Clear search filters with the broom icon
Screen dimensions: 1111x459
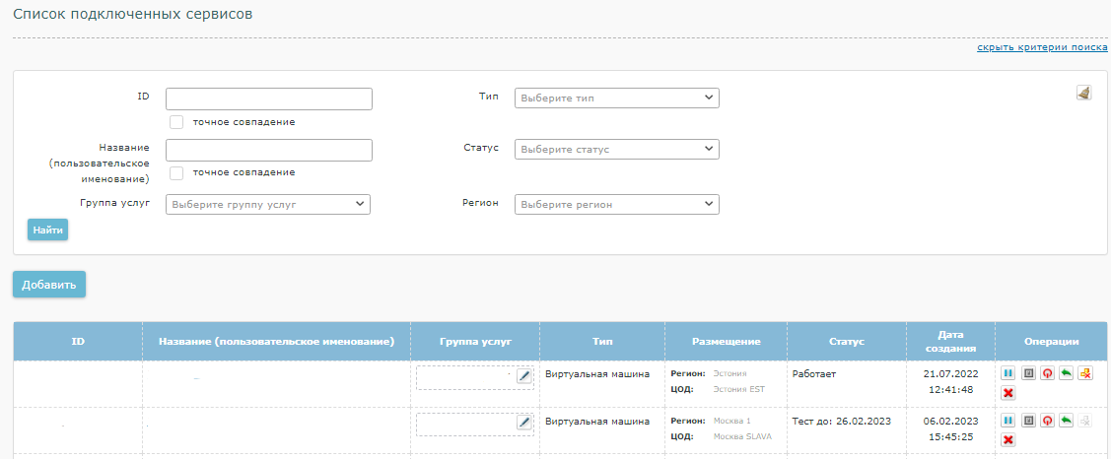pos(1083,94)
